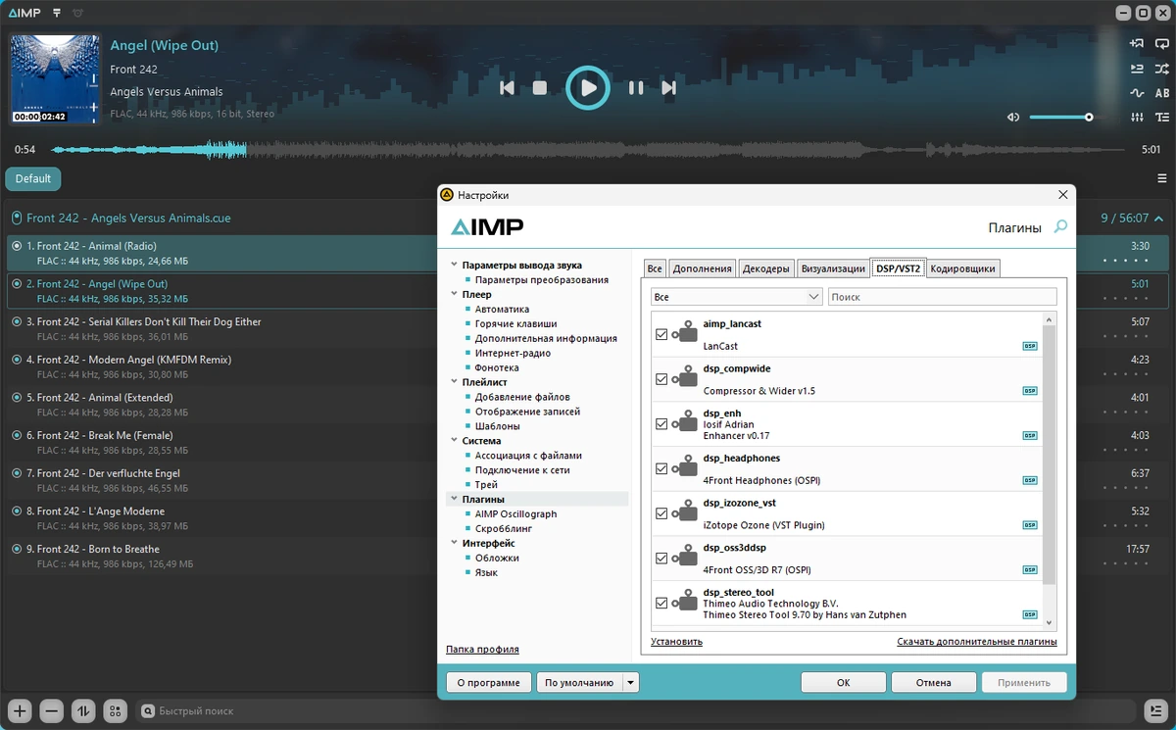Click the large round Play button
Viewport: 1176px width, 730px height.
click(588, 88)
